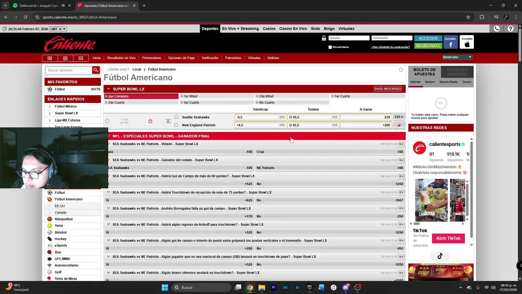
Task: Click the red stopwatch icon in match row
Action: pos(150,121)
